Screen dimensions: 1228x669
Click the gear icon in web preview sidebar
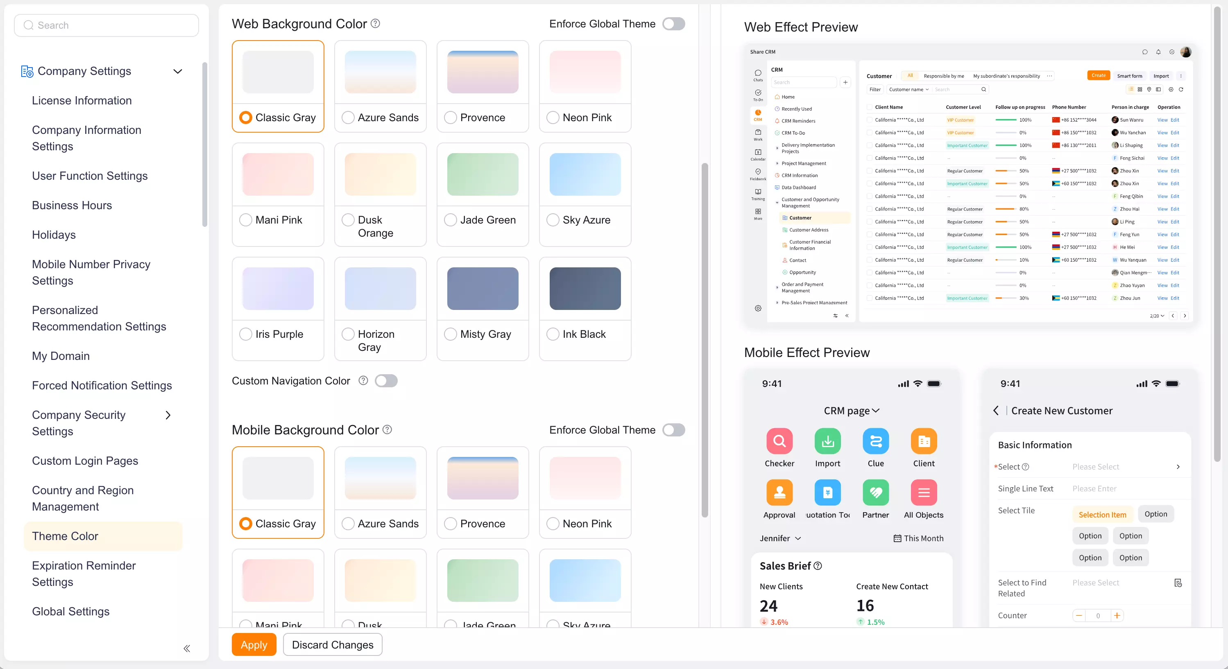point(758,308)
